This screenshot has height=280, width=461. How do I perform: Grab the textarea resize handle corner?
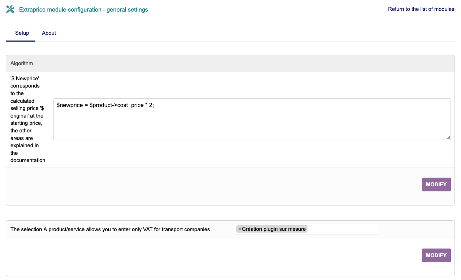(x=448, y=137)
